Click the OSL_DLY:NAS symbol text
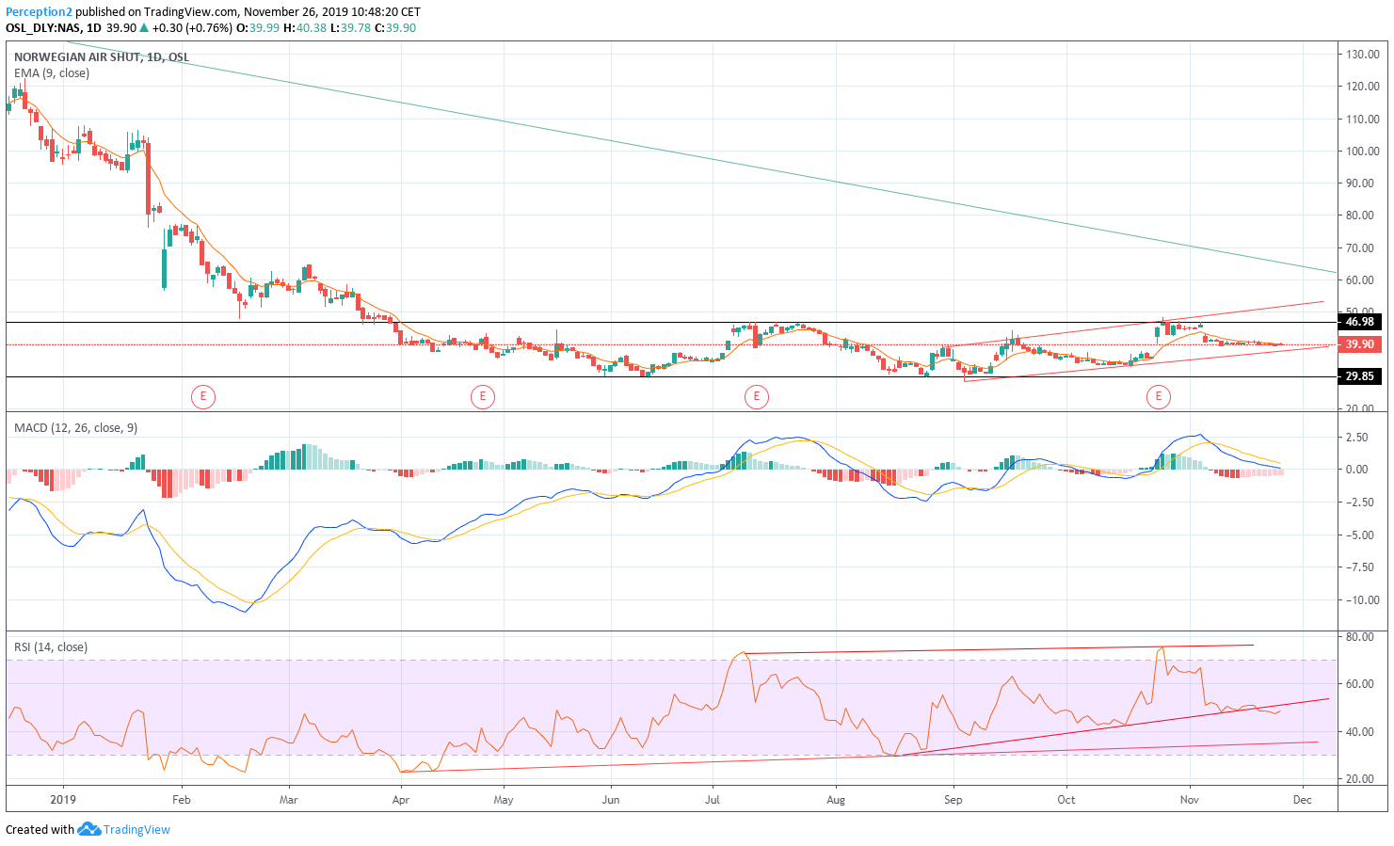 click(43, 28)
